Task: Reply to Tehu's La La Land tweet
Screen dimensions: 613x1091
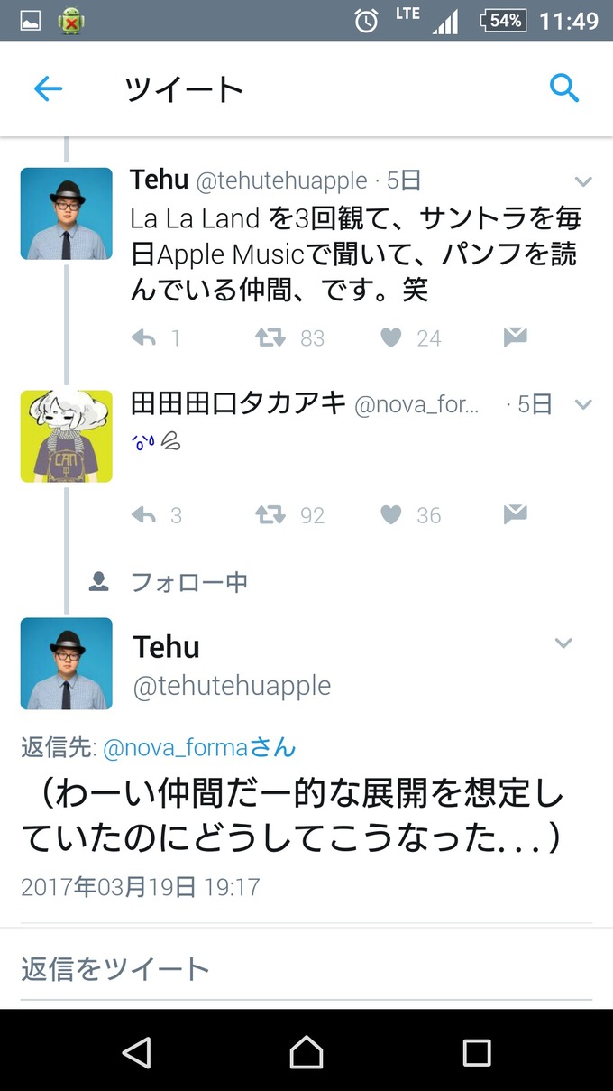Action: pos(142,337)
